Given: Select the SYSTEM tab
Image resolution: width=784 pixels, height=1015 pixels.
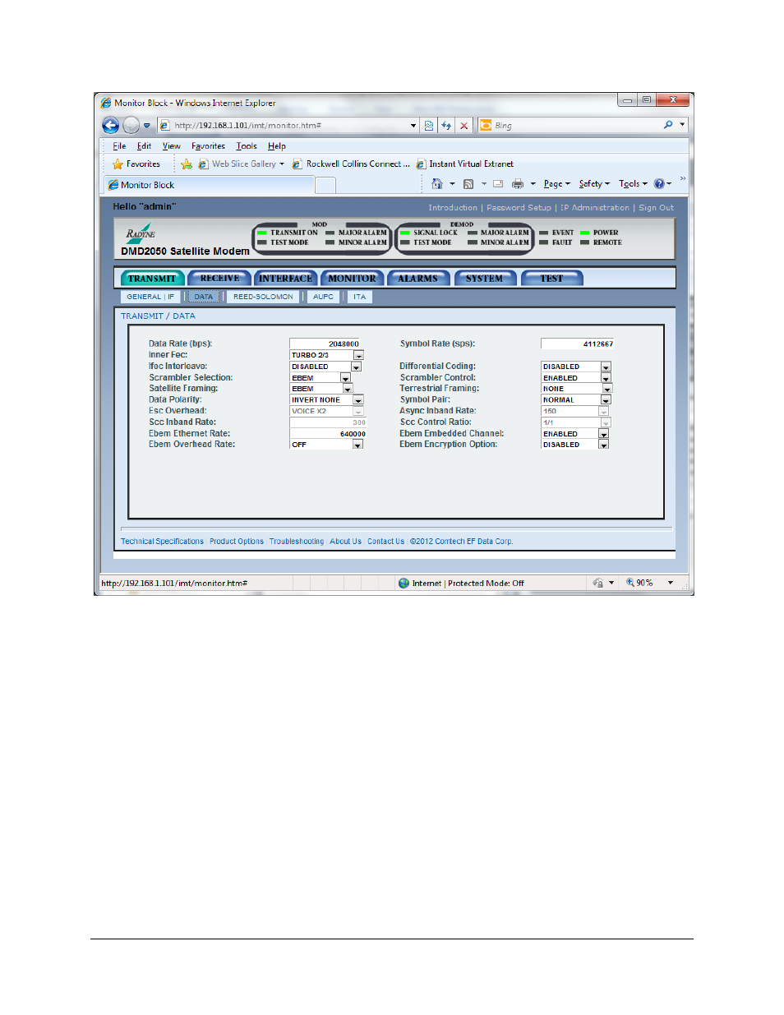Looking at the screenshot, I should click(x=485, y=279).
